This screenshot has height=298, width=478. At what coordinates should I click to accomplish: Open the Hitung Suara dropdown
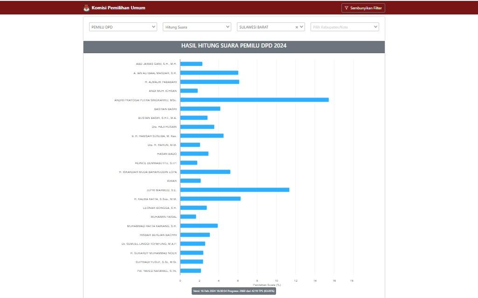point(196,27)
